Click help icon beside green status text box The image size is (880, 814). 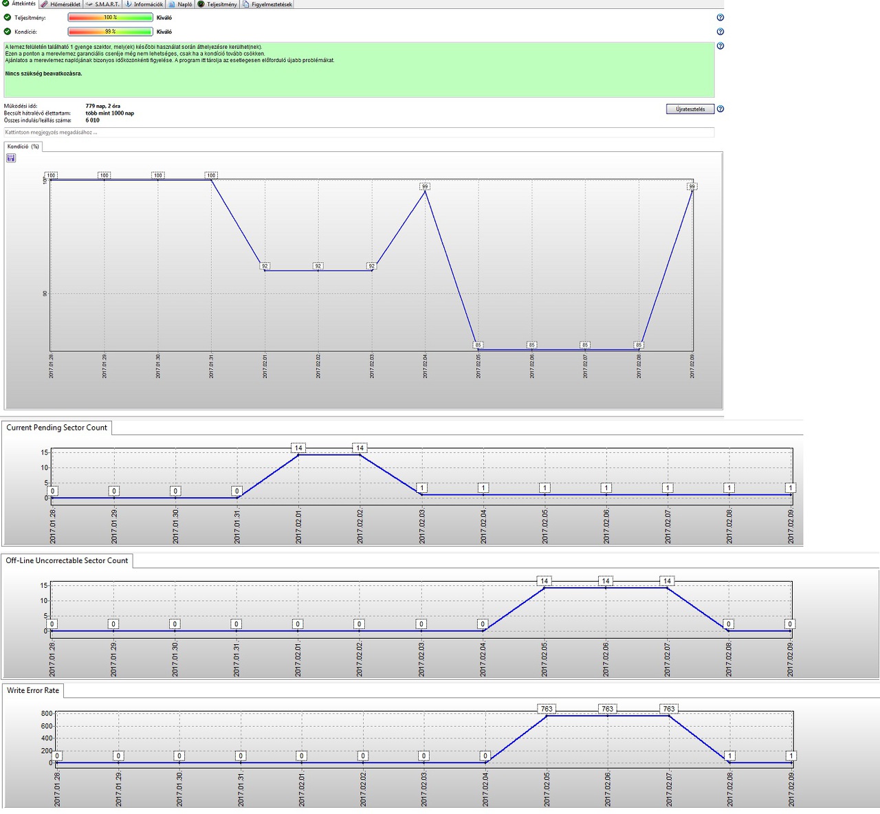pos(720,46)
